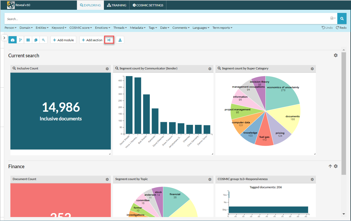Click the magnifier zoom view icon
Viewport: 351px width, 221px height.
[x=44, y=40]
